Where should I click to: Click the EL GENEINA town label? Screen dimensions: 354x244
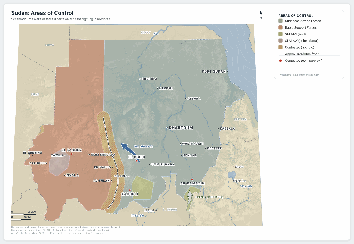point(32,153)
